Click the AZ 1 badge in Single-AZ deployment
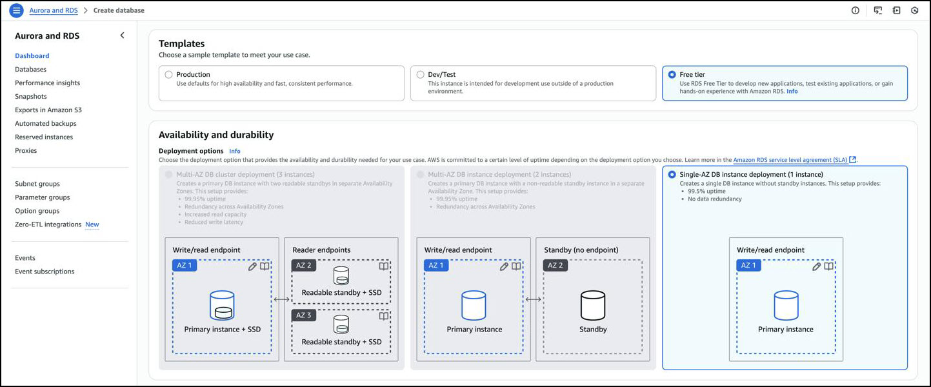 tap(749, 265)
